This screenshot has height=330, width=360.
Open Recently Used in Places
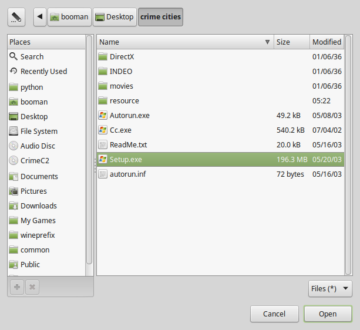[46, 72]
